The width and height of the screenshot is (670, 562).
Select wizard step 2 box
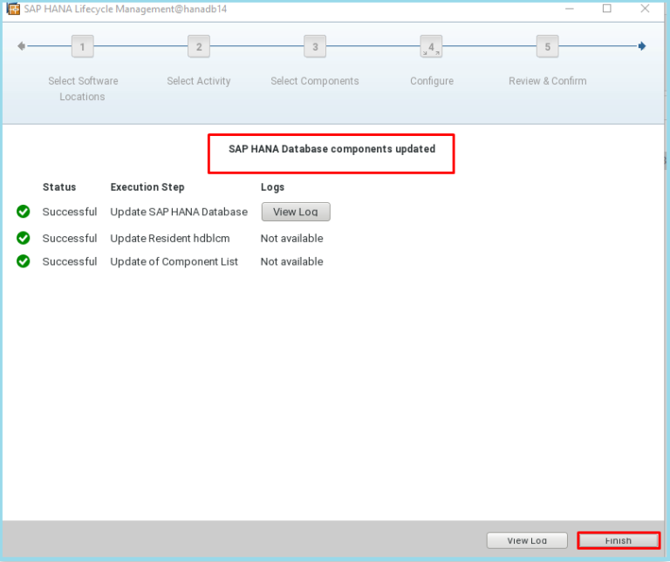pos(199,46)
